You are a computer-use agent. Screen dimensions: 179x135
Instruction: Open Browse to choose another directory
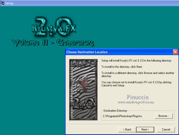click(164, 116)
